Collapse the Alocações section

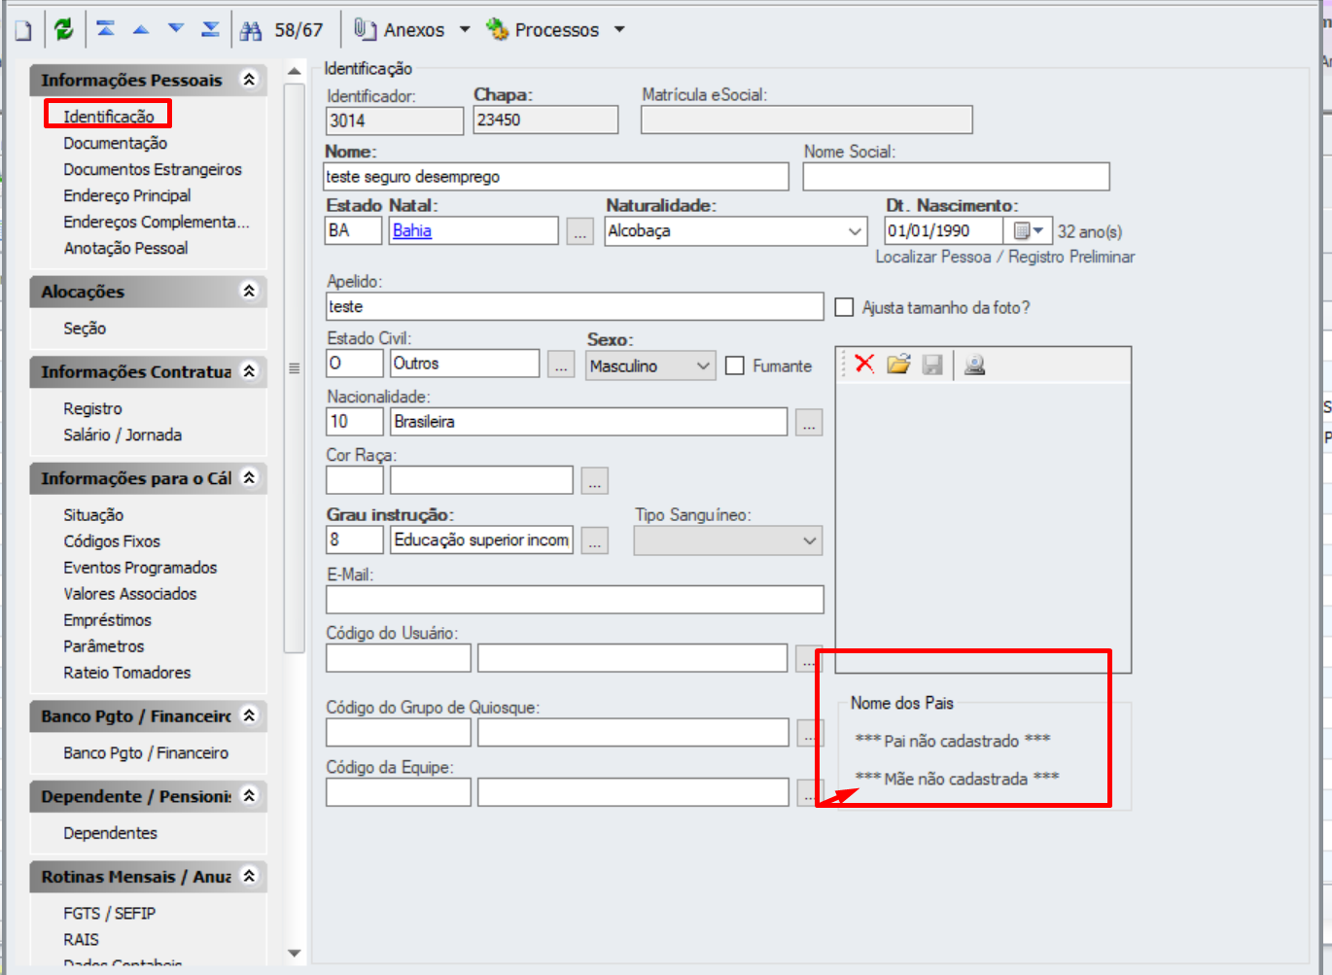pos(249,291)
